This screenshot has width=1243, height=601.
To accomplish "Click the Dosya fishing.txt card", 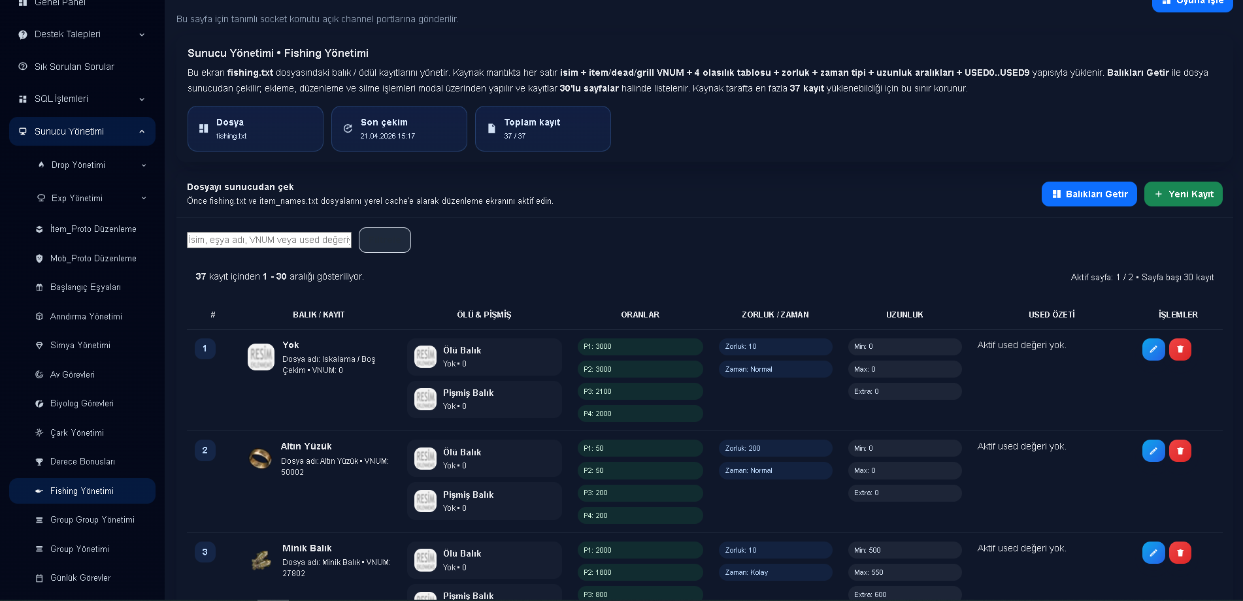I will click(x=256, y=129).
